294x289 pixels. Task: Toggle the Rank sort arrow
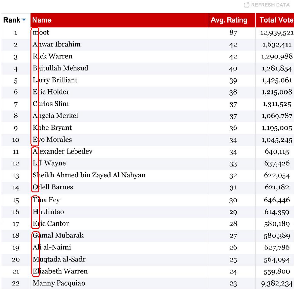click(x=24, y=20)
